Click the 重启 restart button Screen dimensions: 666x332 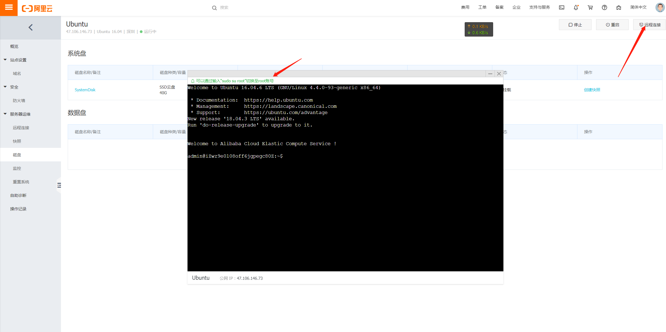[x=612, y=25]
